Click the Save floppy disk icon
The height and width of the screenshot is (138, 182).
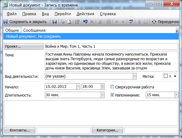54,22
